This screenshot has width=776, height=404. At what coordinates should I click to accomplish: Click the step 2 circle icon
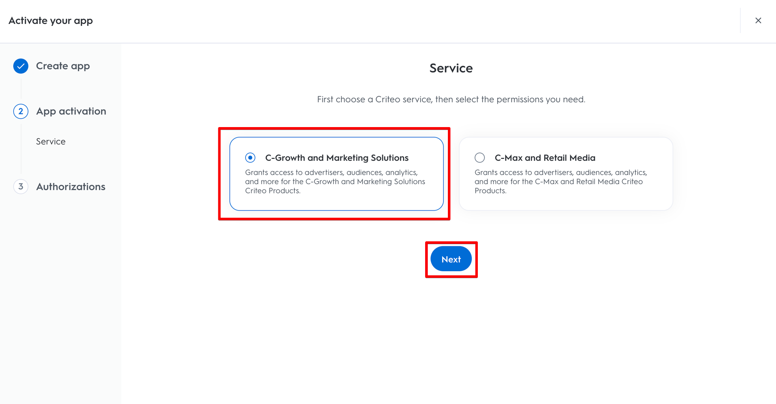[x=21, y=111]
